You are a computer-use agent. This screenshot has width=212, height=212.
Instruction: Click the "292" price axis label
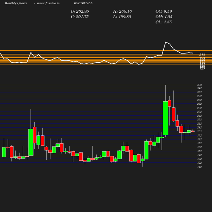point(199,96)
